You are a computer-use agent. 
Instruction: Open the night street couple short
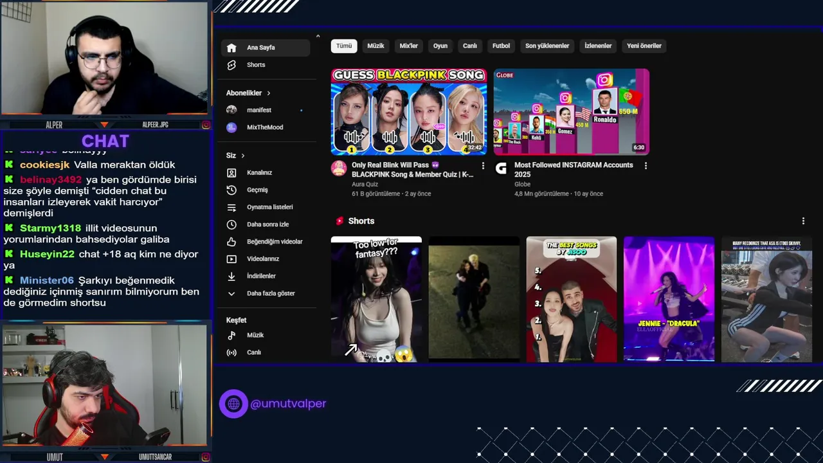coord(474,299)
